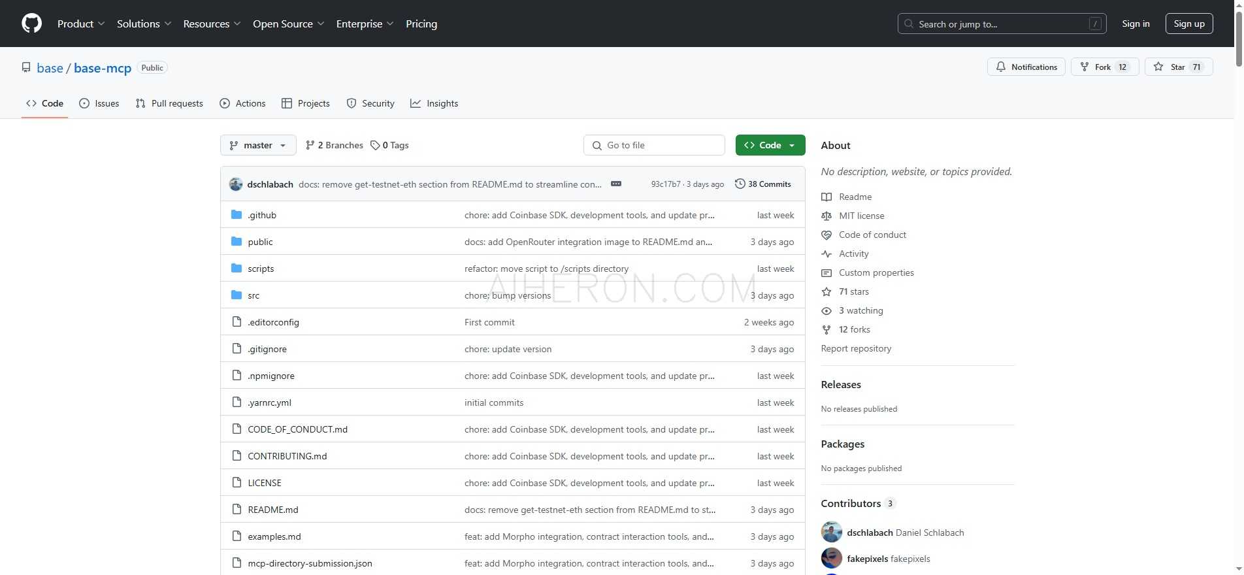Open 'refactor: move script to /scripts directory' commit

pos(546,269)
